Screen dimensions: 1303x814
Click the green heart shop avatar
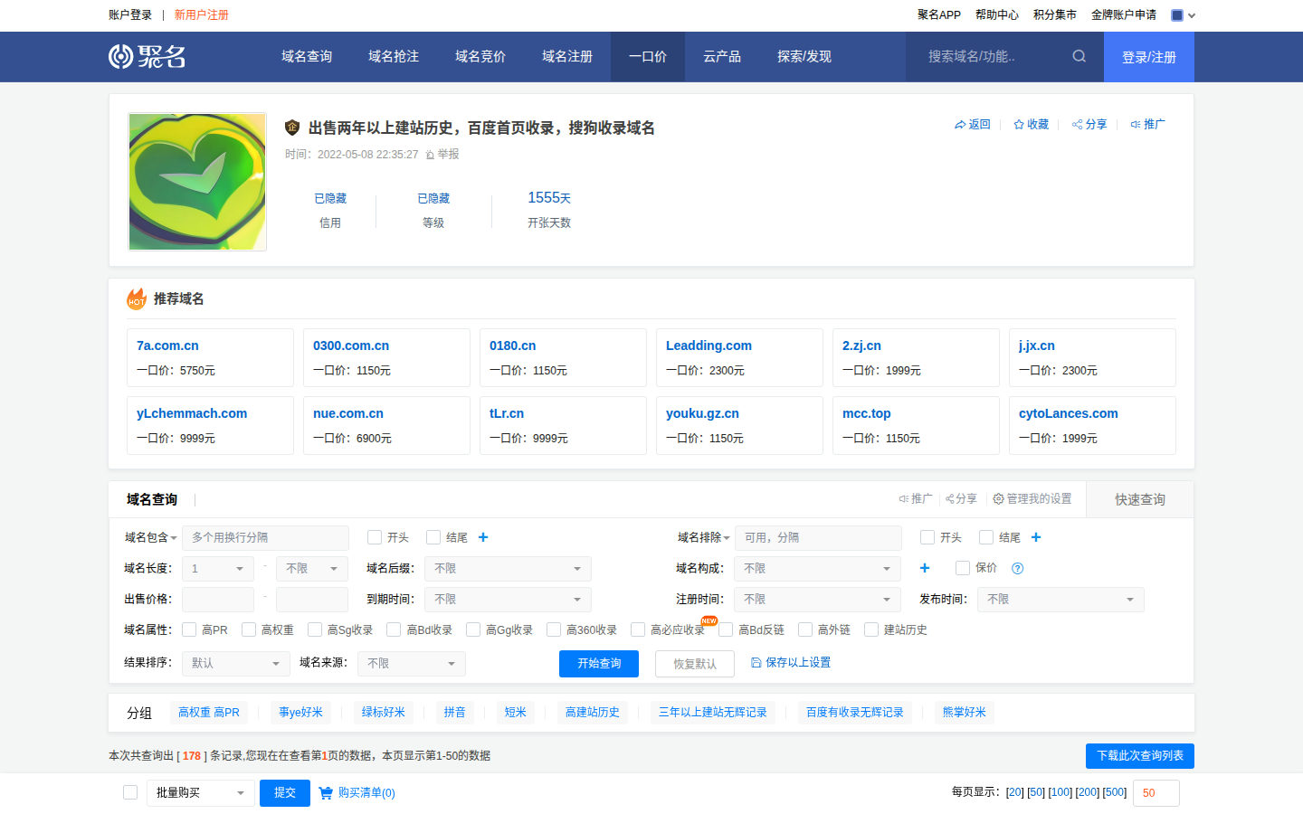click(x=197, y=182)
